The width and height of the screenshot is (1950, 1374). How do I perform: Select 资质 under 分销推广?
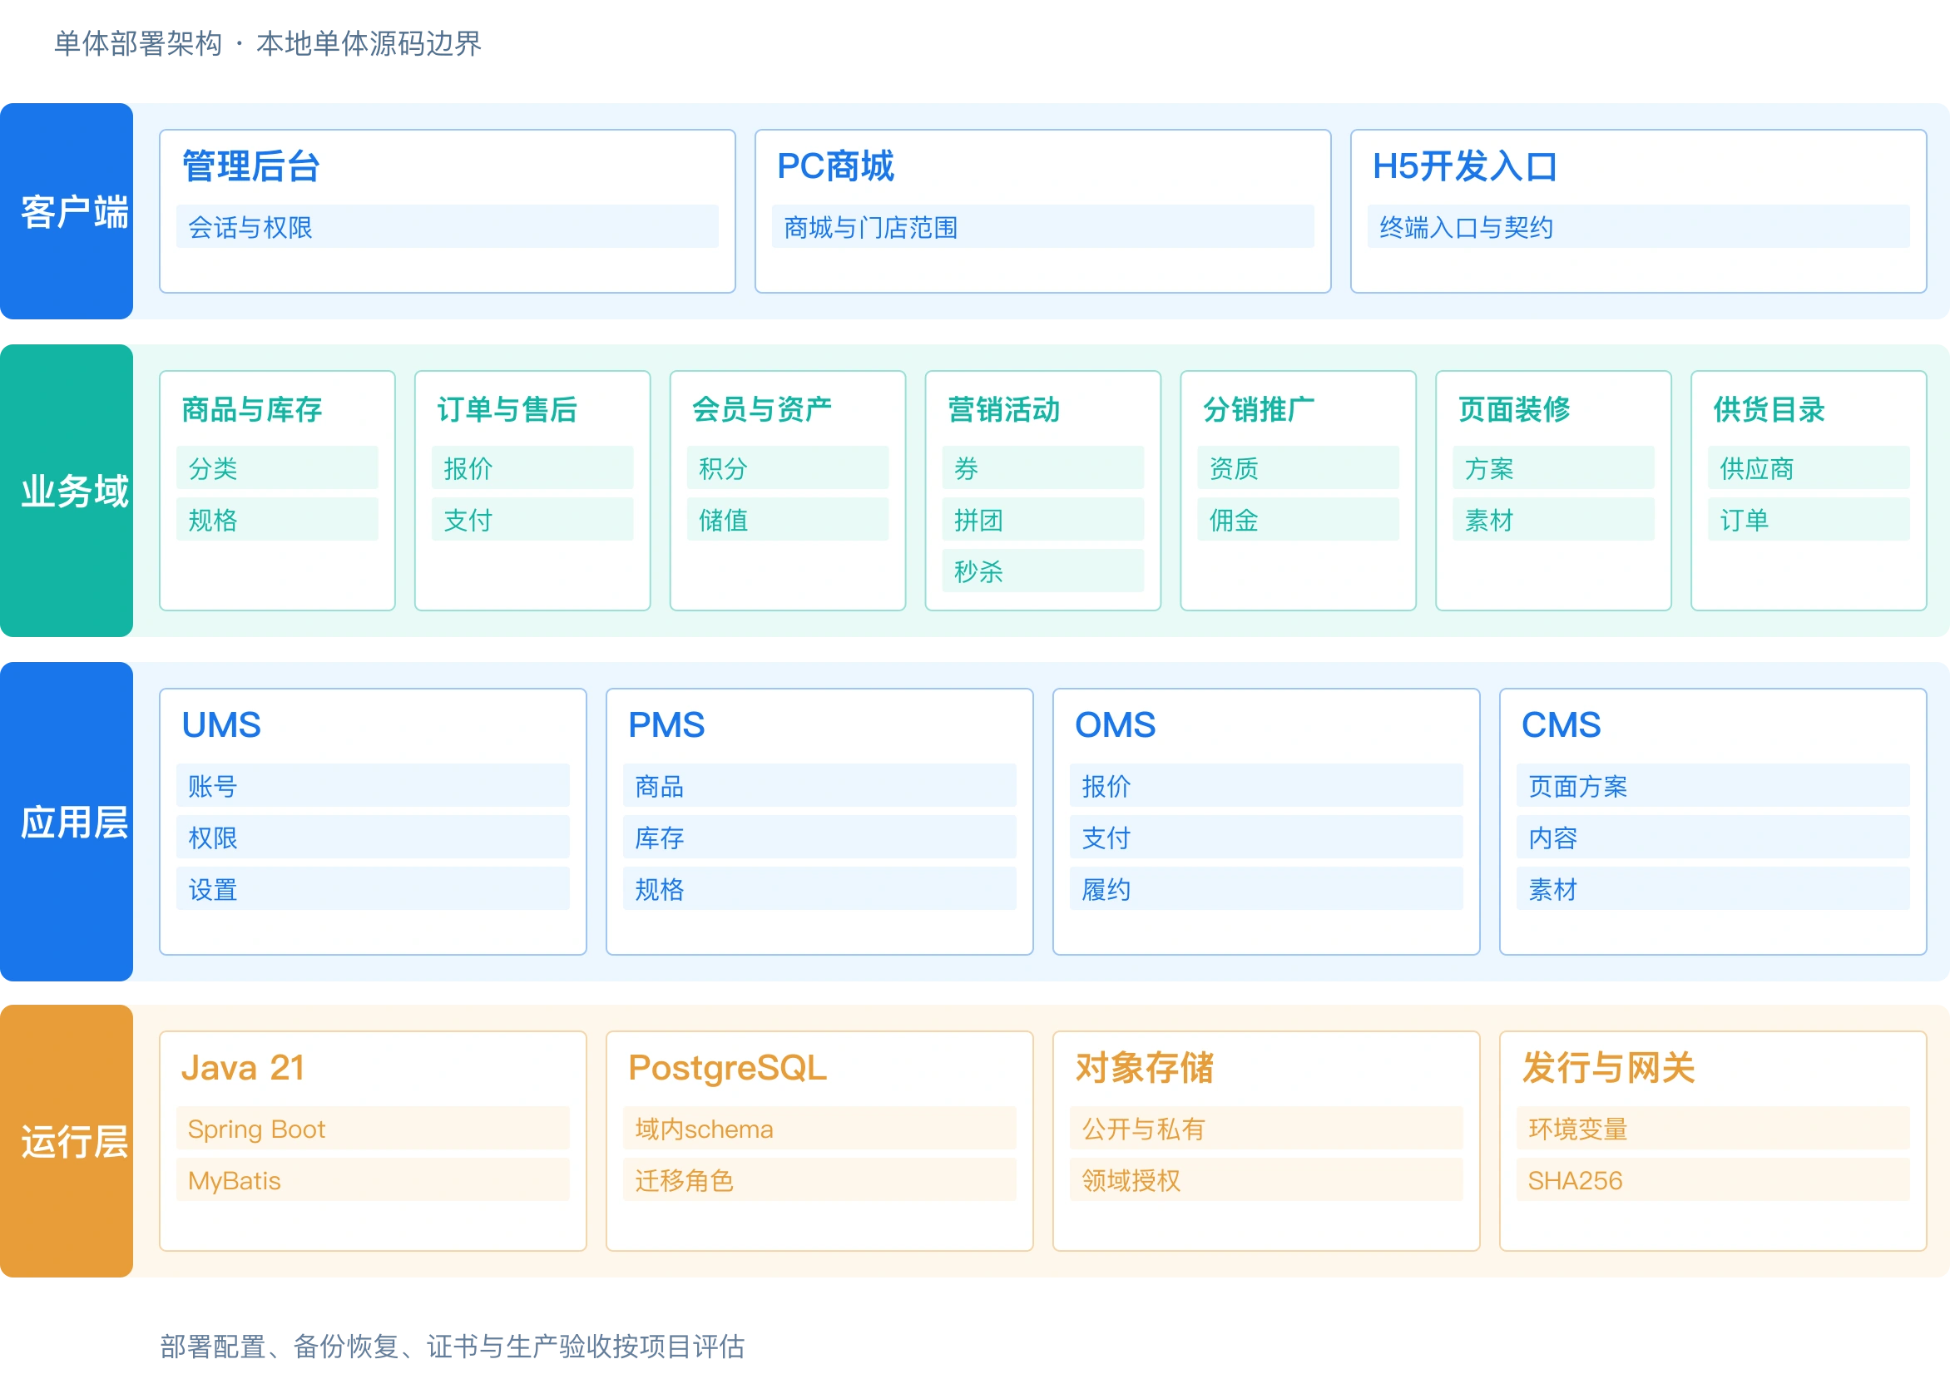1298,468
